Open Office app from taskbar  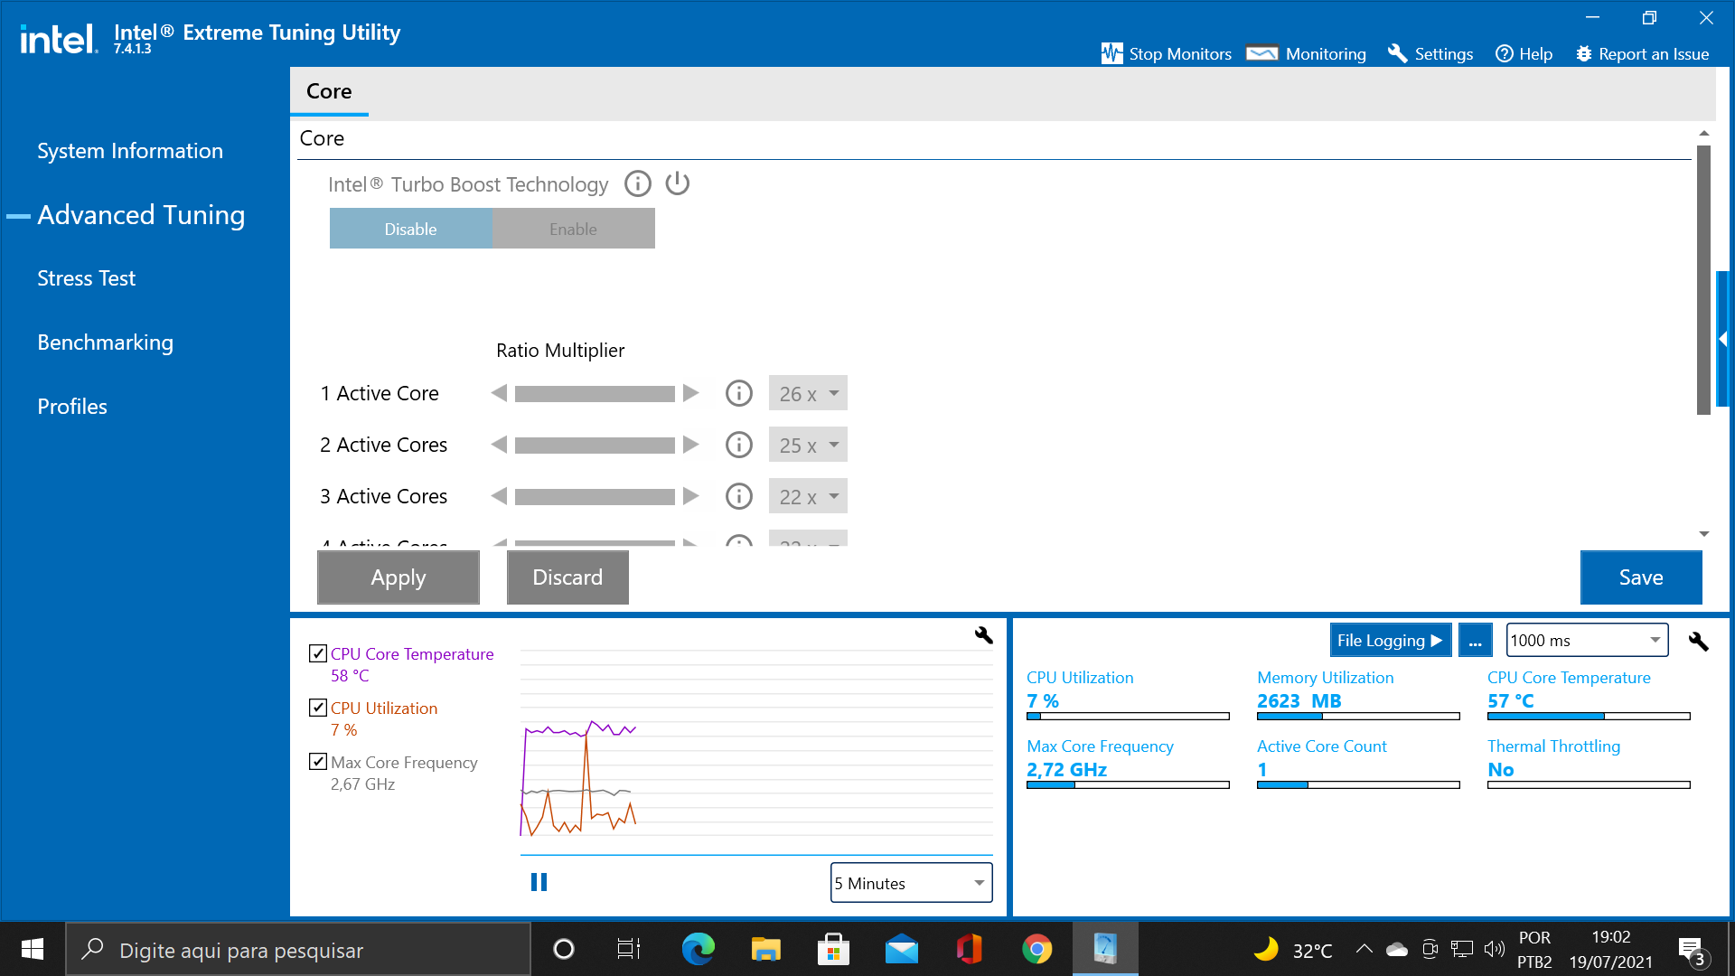969,949
